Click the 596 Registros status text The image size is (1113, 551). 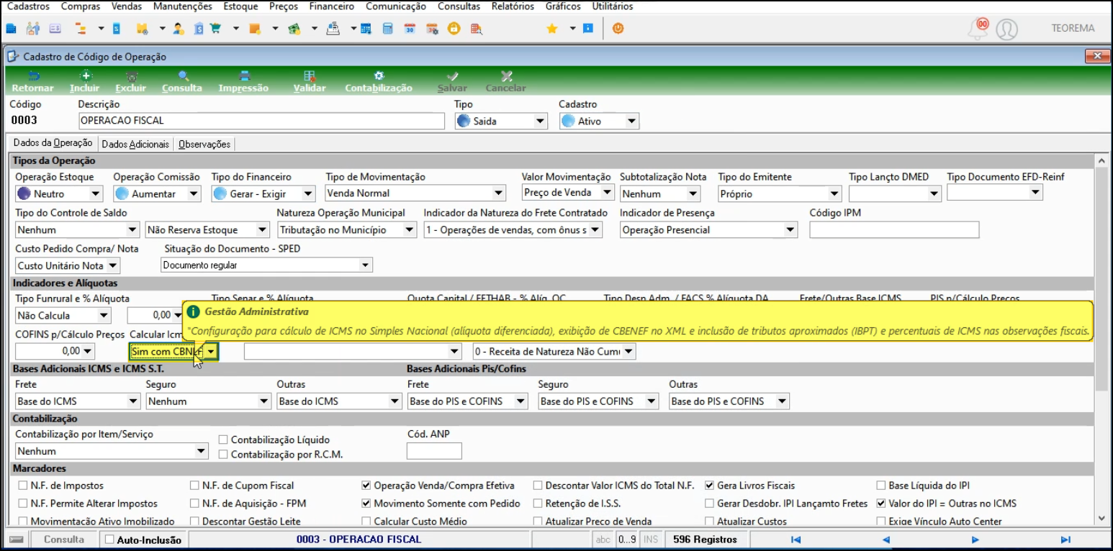[705, 539]
